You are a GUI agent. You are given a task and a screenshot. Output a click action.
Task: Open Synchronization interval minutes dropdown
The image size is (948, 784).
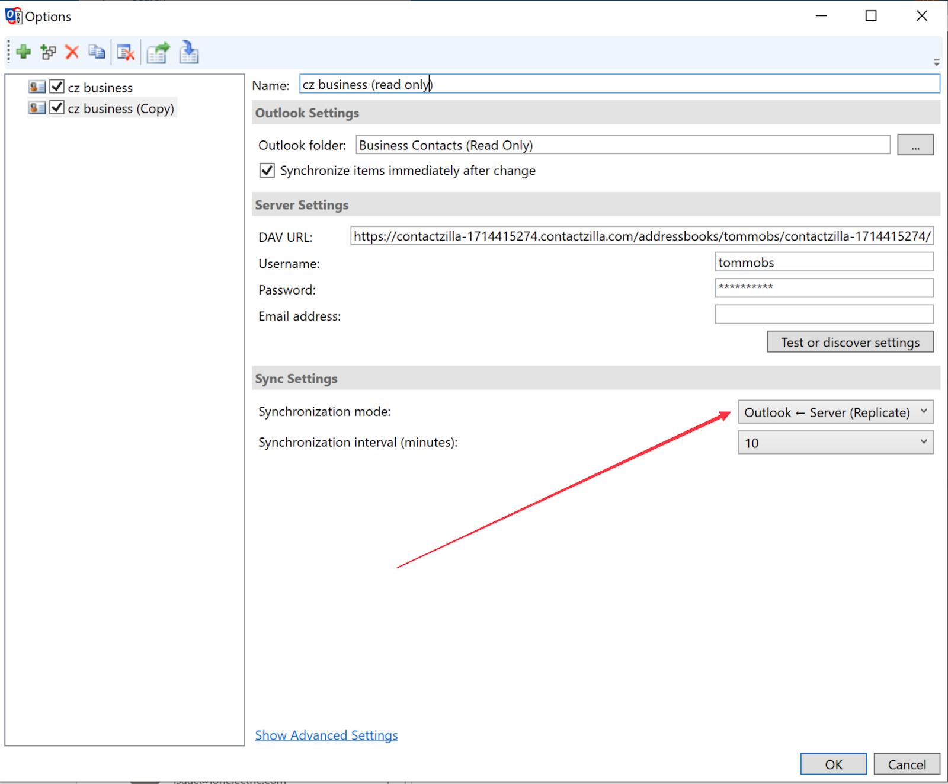(835, 443)
